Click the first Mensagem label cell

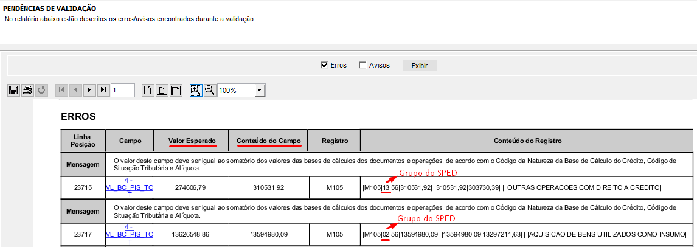[x=83, y=164]
